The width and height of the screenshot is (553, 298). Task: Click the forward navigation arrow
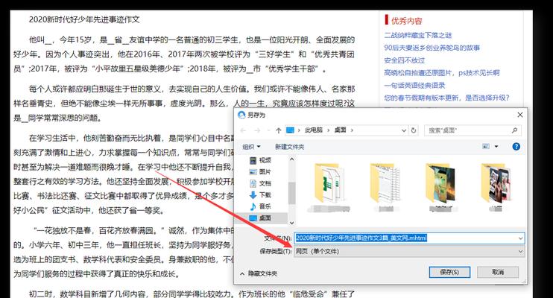tap(257, 130)
